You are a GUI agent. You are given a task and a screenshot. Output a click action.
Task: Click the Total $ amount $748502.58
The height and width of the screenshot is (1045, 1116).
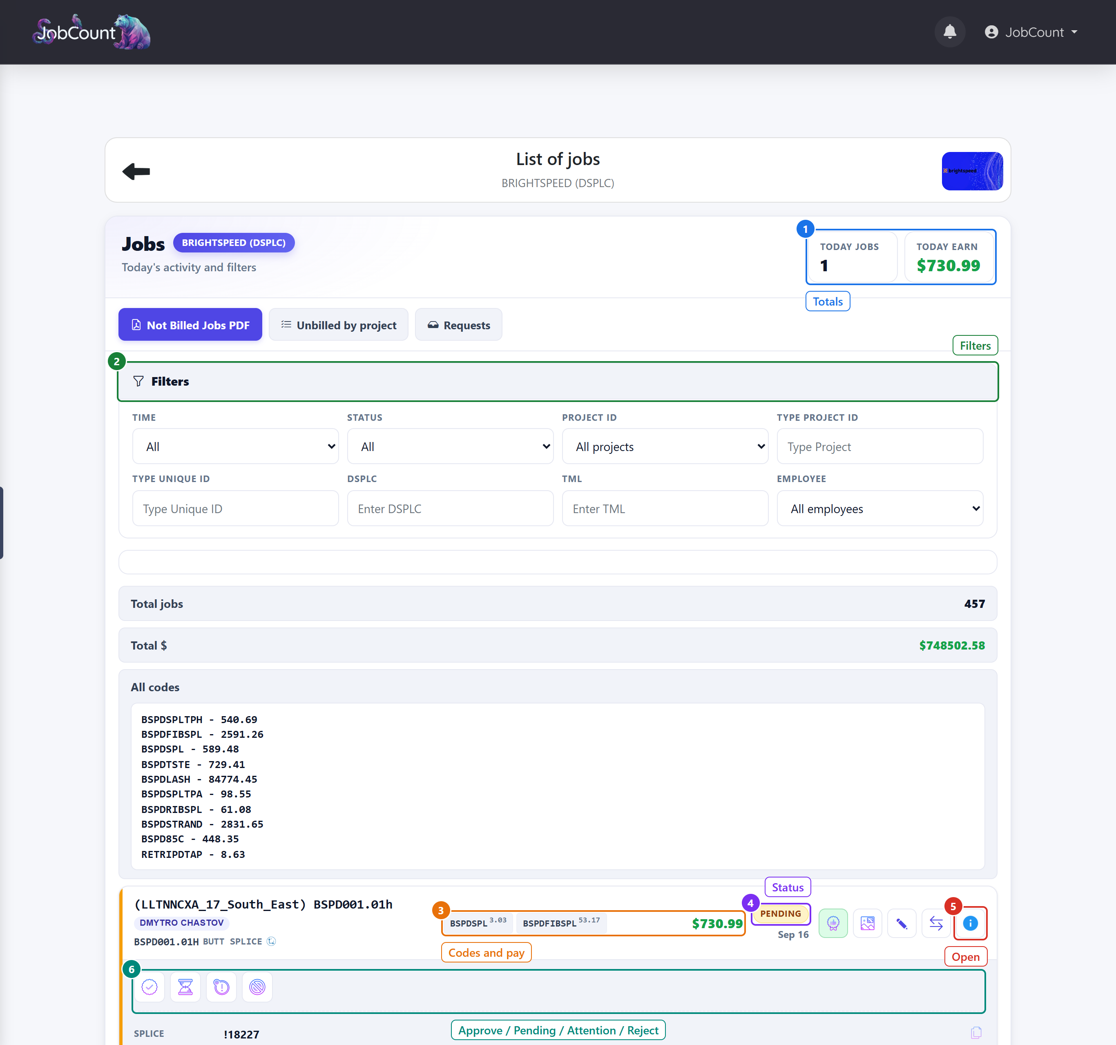coord(951,645)
